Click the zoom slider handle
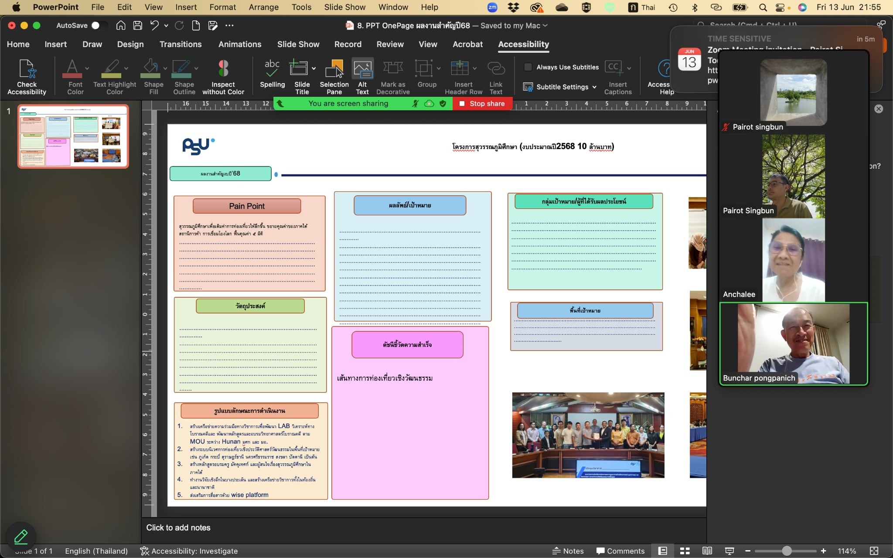 786,551
